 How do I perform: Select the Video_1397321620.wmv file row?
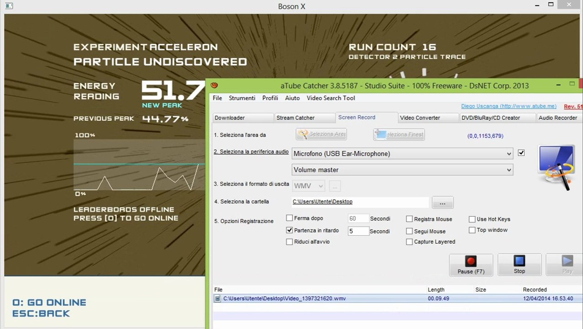pos(398,298)
